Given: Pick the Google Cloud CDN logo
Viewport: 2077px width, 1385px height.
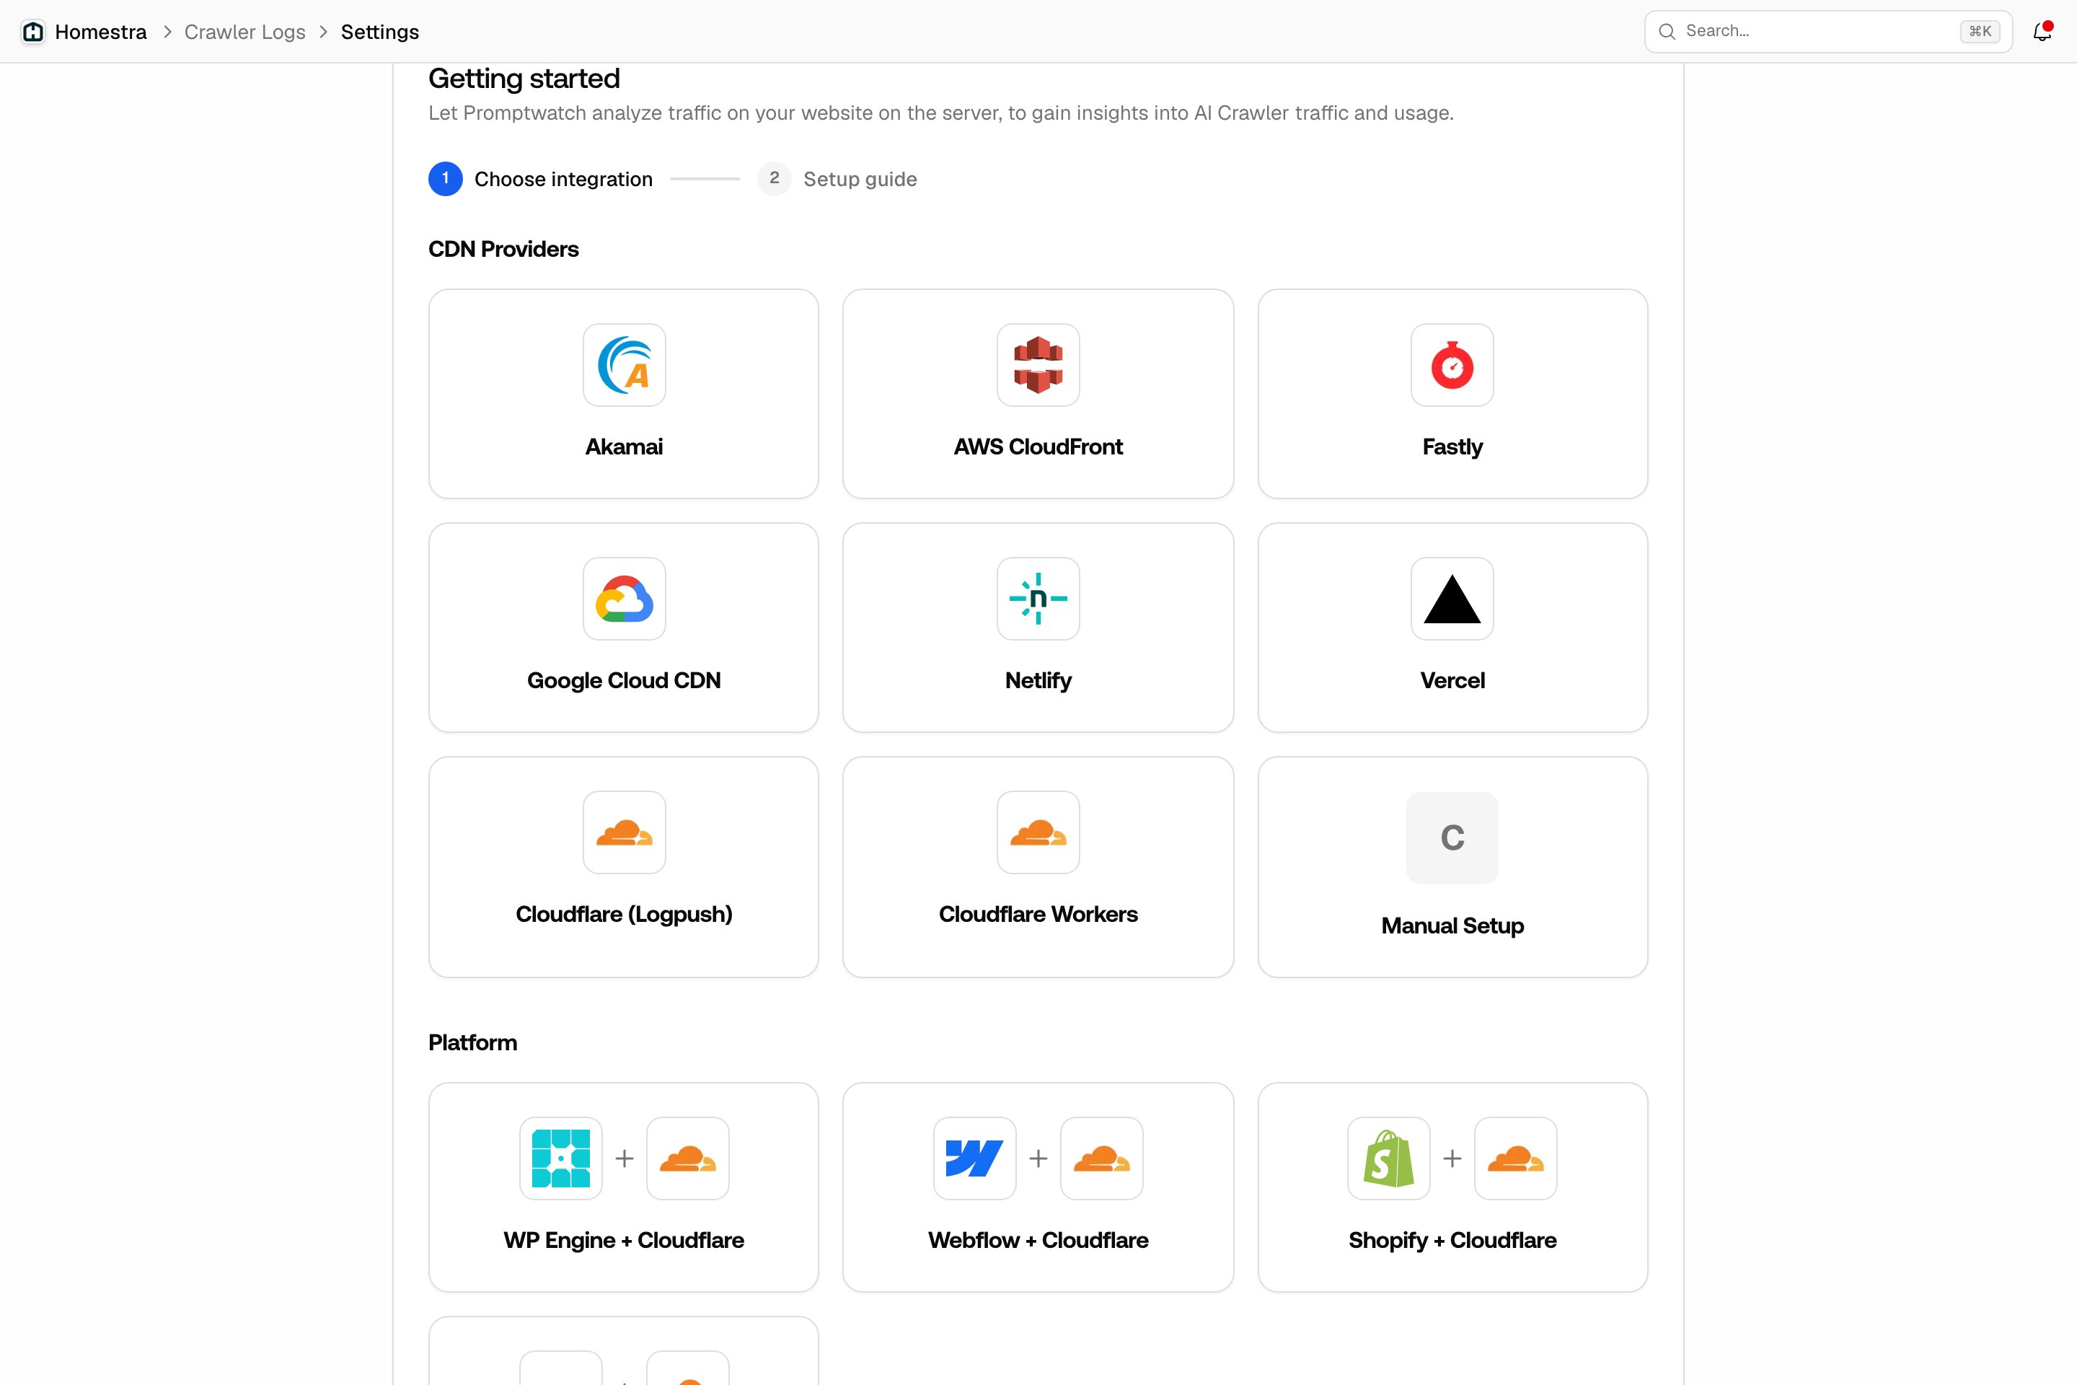Looking at the screenshot, I should pos(623,598).
